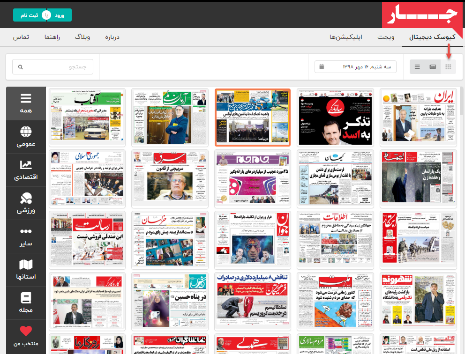Switch to grid view layout
This screenshot has width=465, height=354.
tap(448, 67)
